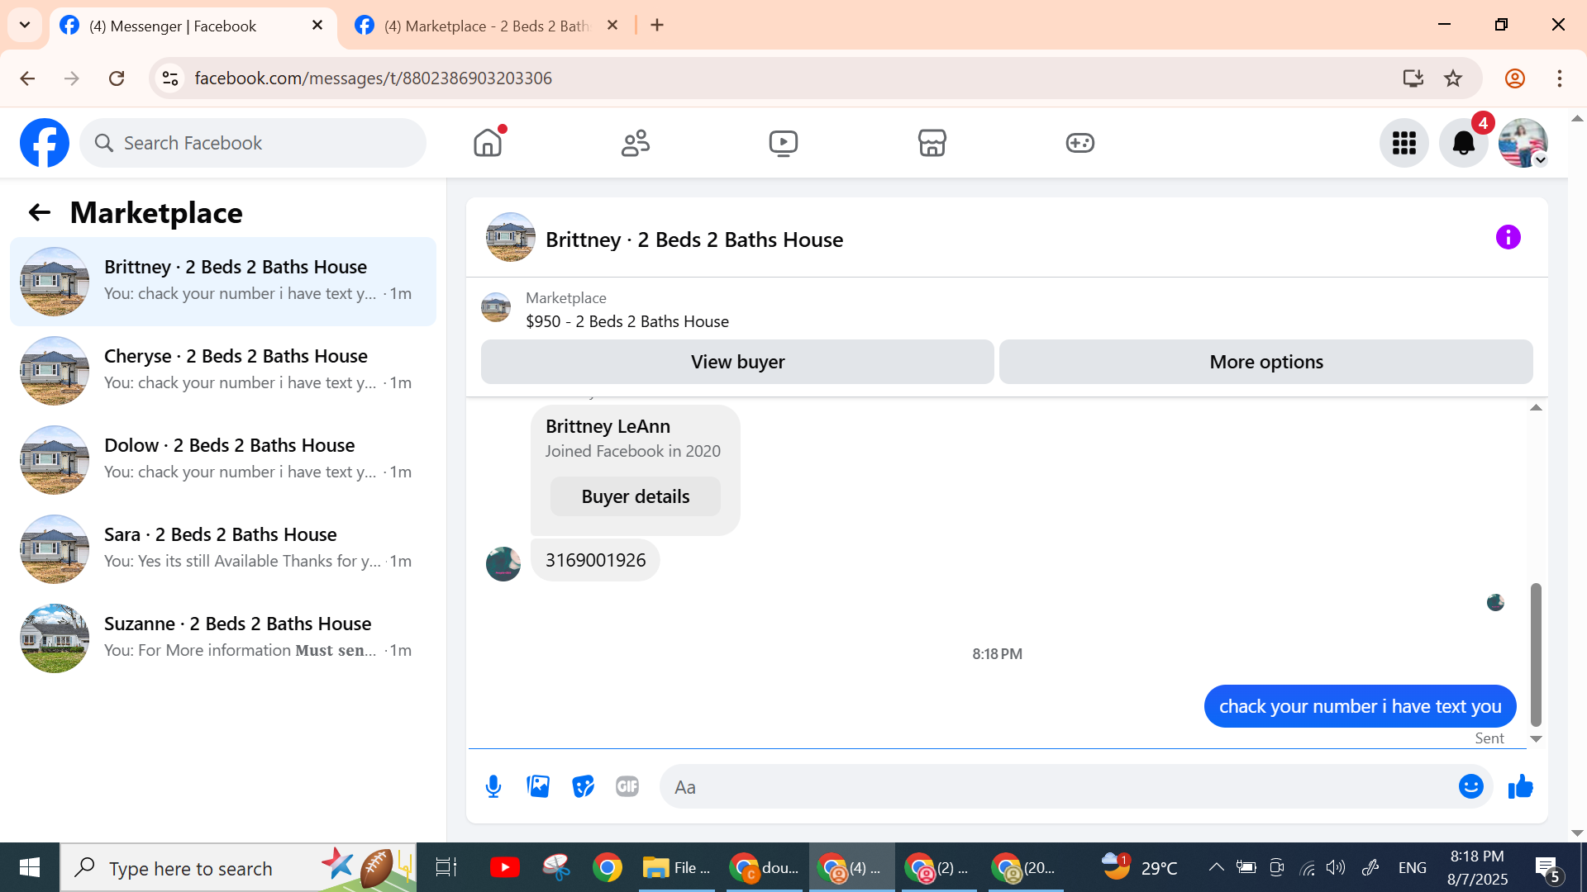
Task: Focus the Search Facebook box
Action: (253, 143)
